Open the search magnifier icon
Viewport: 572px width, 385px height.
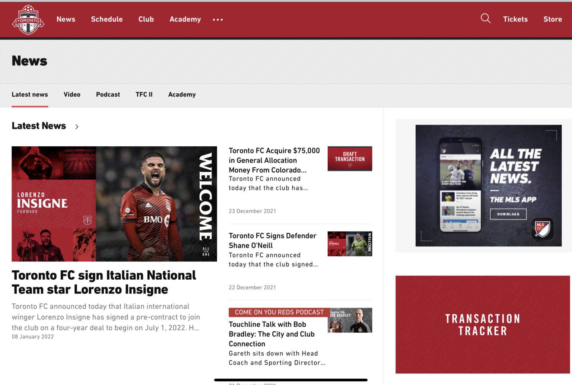tap(485, 18)
